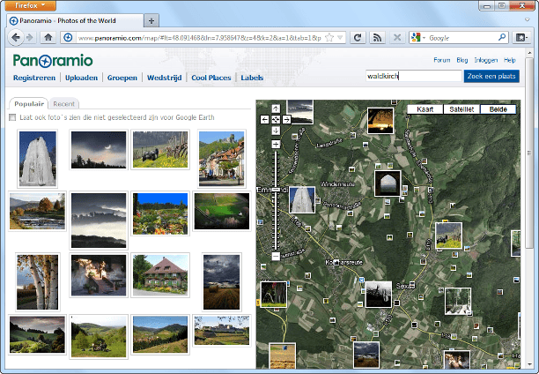Screen dimensions: 539x374
Task: Open the Labels link
Action: click(252, 78)
